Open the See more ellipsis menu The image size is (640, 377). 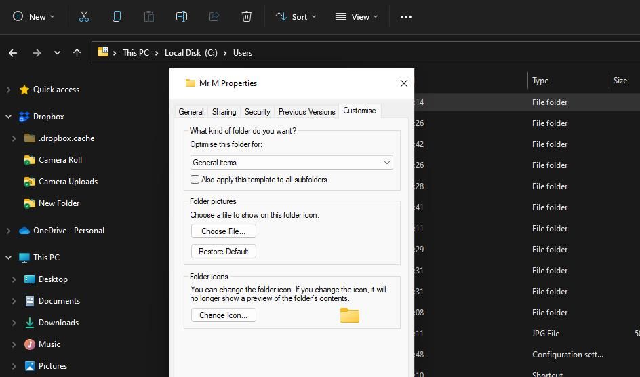coord(406,16)
